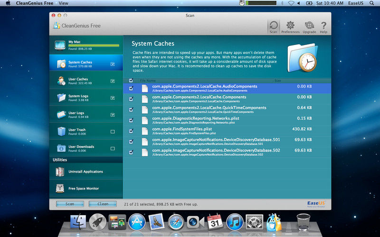This screenshot has height=237, width=380.
Task: Click the Scan toolbar icon
Action: click(x=274, y=27)
